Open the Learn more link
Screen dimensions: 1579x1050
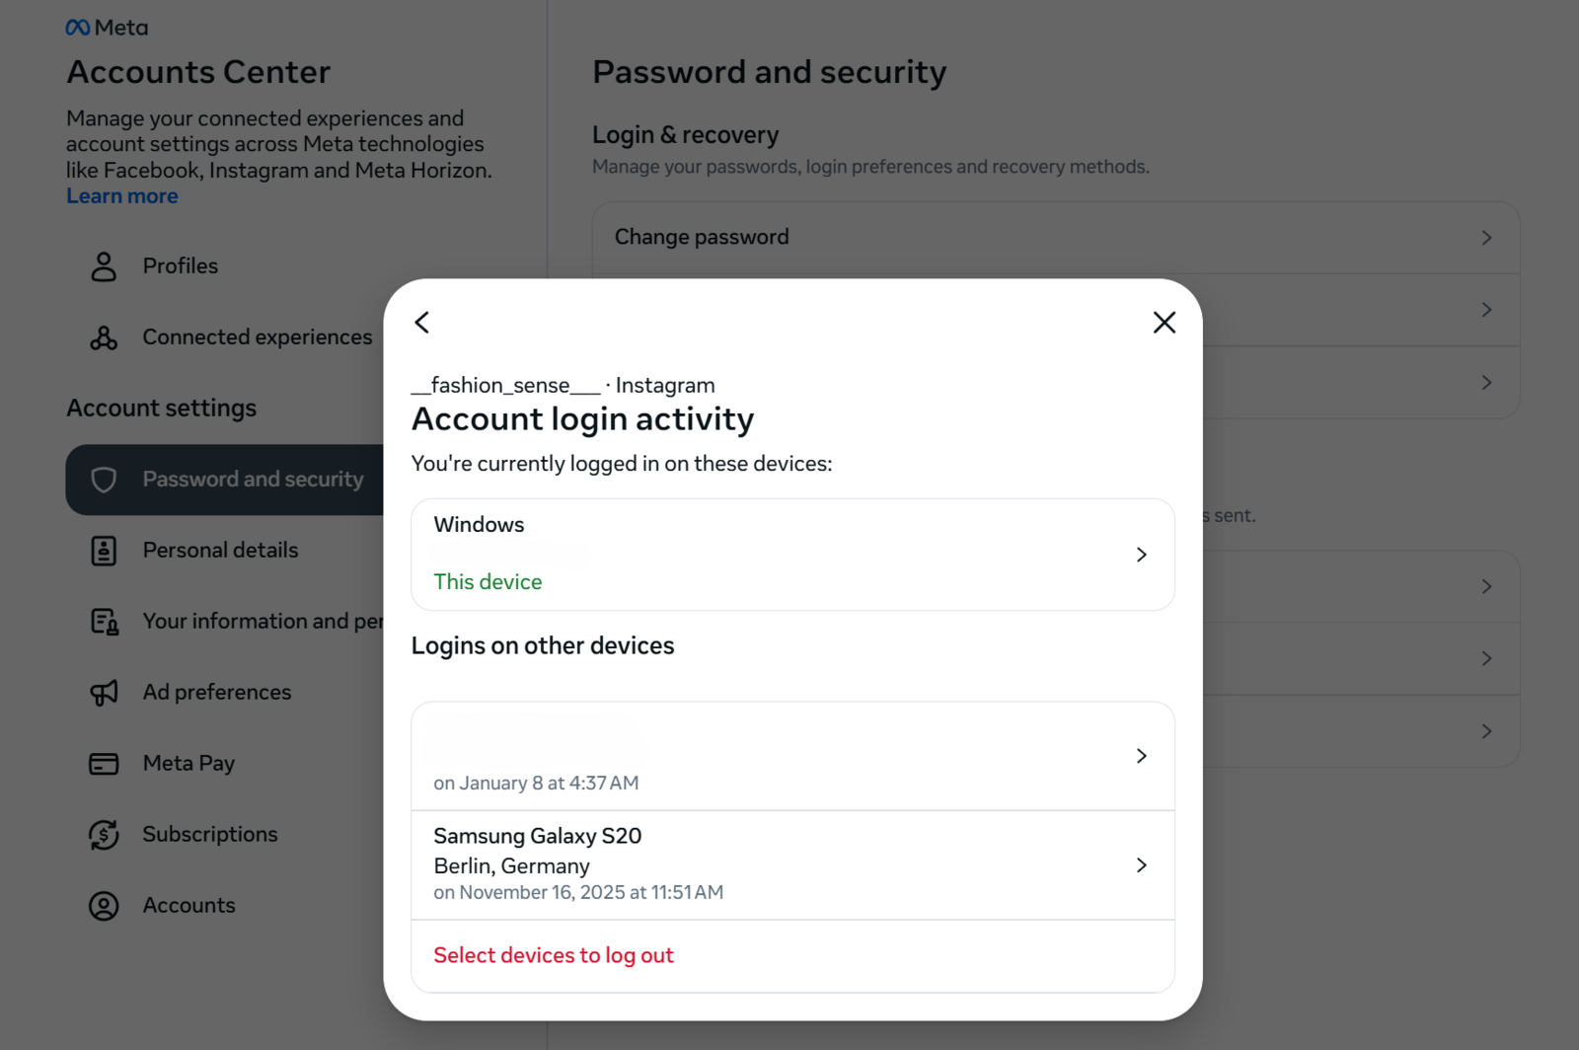click(x=121, y=195)
